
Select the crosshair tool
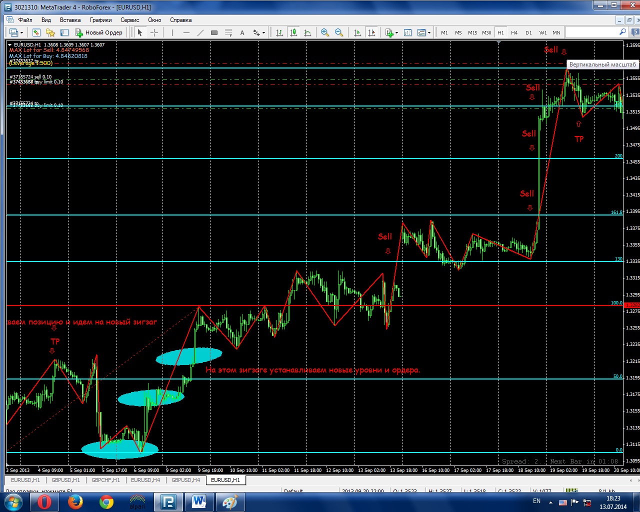154,32
